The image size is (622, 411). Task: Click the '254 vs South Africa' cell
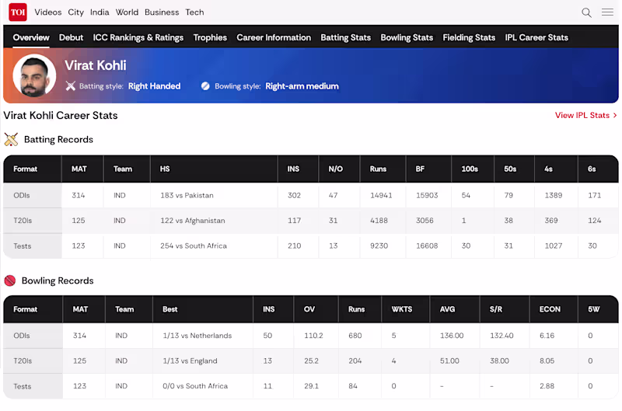194,246
